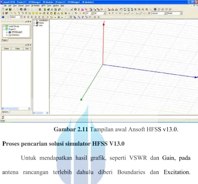
Task: Select the Draw rectangle tool
Action: coord(30,13)
